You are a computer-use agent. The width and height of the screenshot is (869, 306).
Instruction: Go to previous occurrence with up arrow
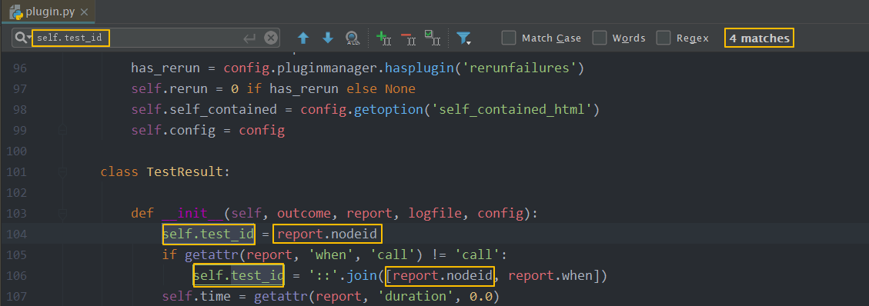(x=303, y=38)
